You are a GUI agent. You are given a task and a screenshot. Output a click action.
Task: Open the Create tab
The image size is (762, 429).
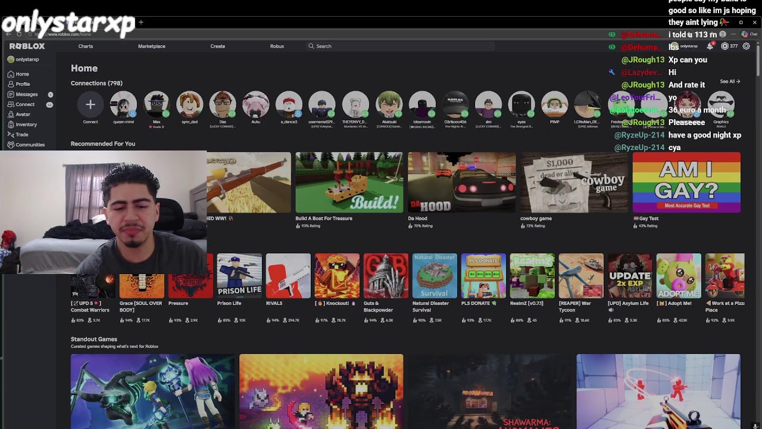coord(217,46)
